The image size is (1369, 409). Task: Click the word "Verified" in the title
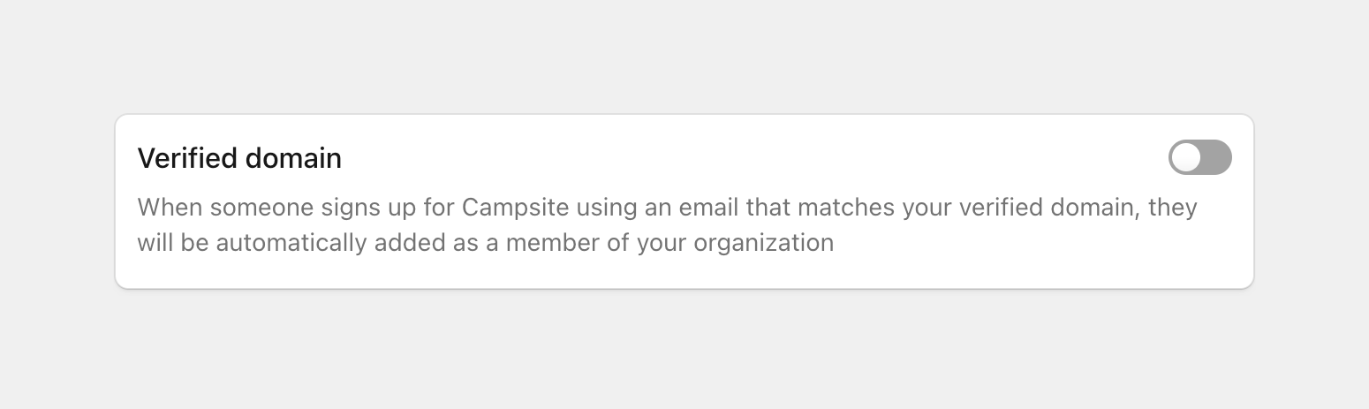click(187, 158)
